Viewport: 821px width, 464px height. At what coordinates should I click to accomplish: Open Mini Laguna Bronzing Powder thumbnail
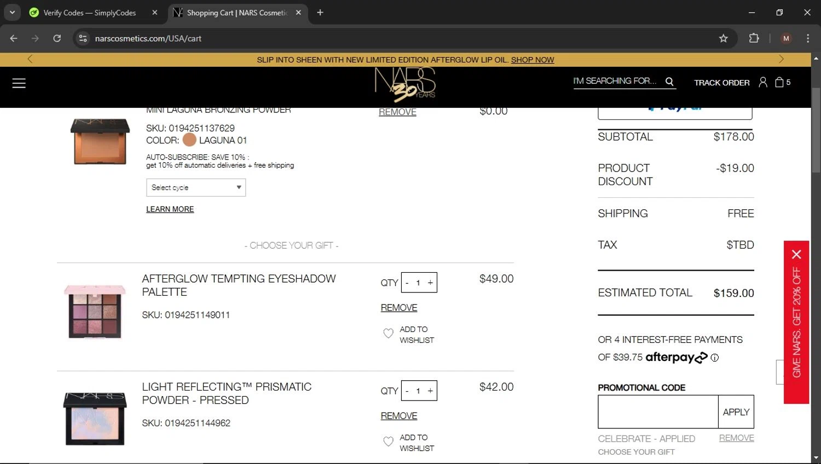pyautogui.click(x=100, y=141)
